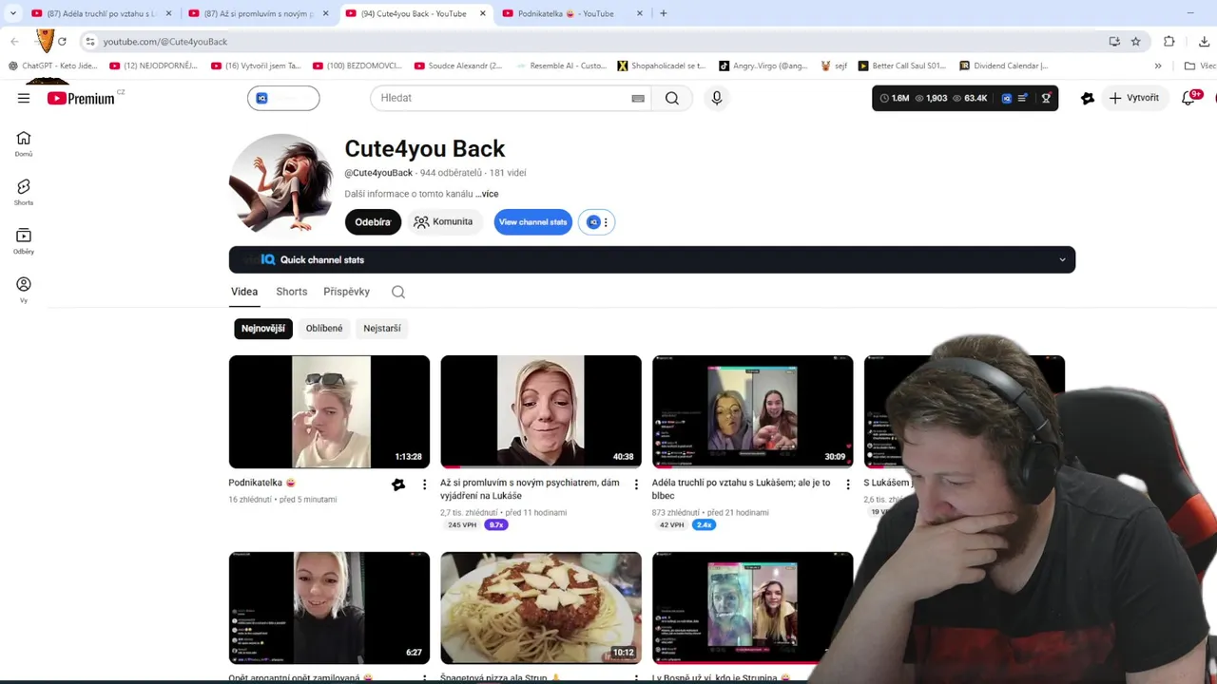Image resolution: width=1217 pixels, height=684 pixels.
Task: Open more options for Podnikatelka video
Action: (x=424, y=484)
